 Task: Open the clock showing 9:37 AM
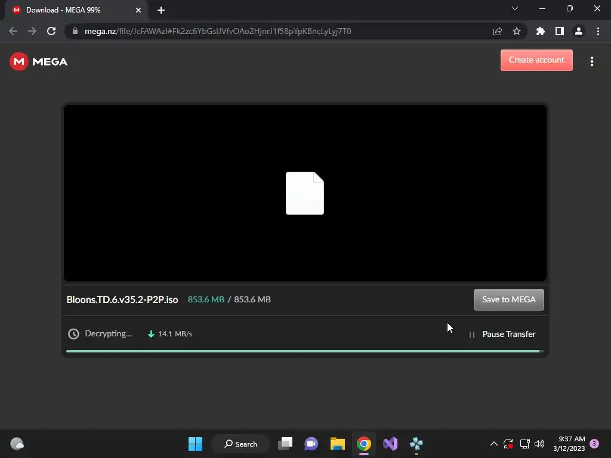point(569,444)
